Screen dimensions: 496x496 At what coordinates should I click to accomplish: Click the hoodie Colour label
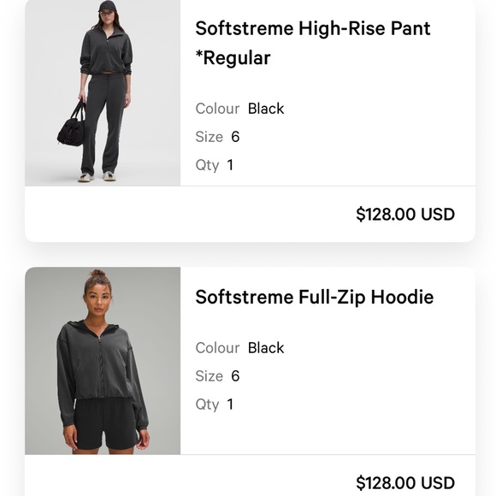[217, 348]
